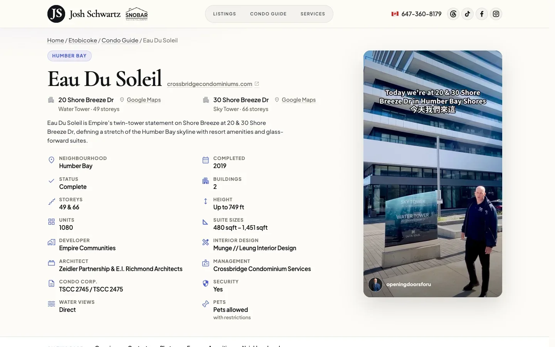
Task: Click the Status checkmark icon
Action: click(x=51, y=181)
